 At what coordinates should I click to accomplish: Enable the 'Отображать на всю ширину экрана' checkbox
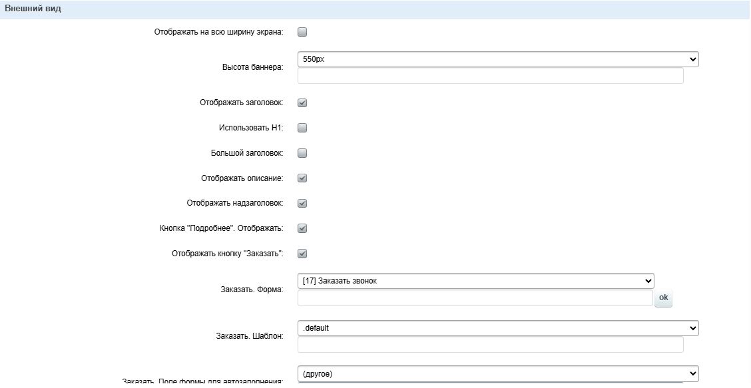(x=302, y=32)
